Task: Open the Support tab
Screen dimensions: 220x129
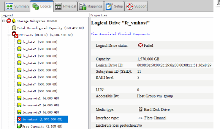Action: (x=136, y=6)
